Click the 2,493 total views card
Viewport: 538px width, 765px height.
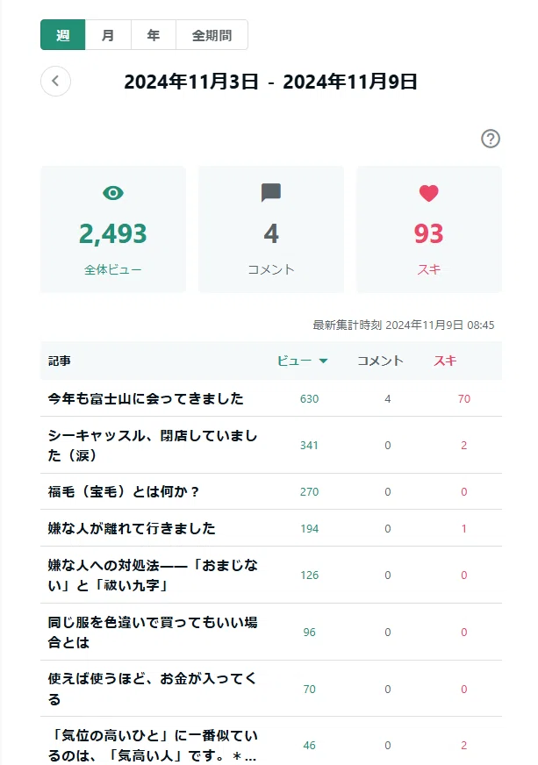pyautogui.click(x=113, y=229)
